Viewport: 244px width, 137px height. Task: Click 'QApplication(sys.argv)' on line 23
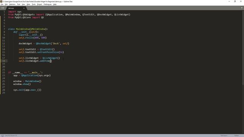tap(36, 75)
